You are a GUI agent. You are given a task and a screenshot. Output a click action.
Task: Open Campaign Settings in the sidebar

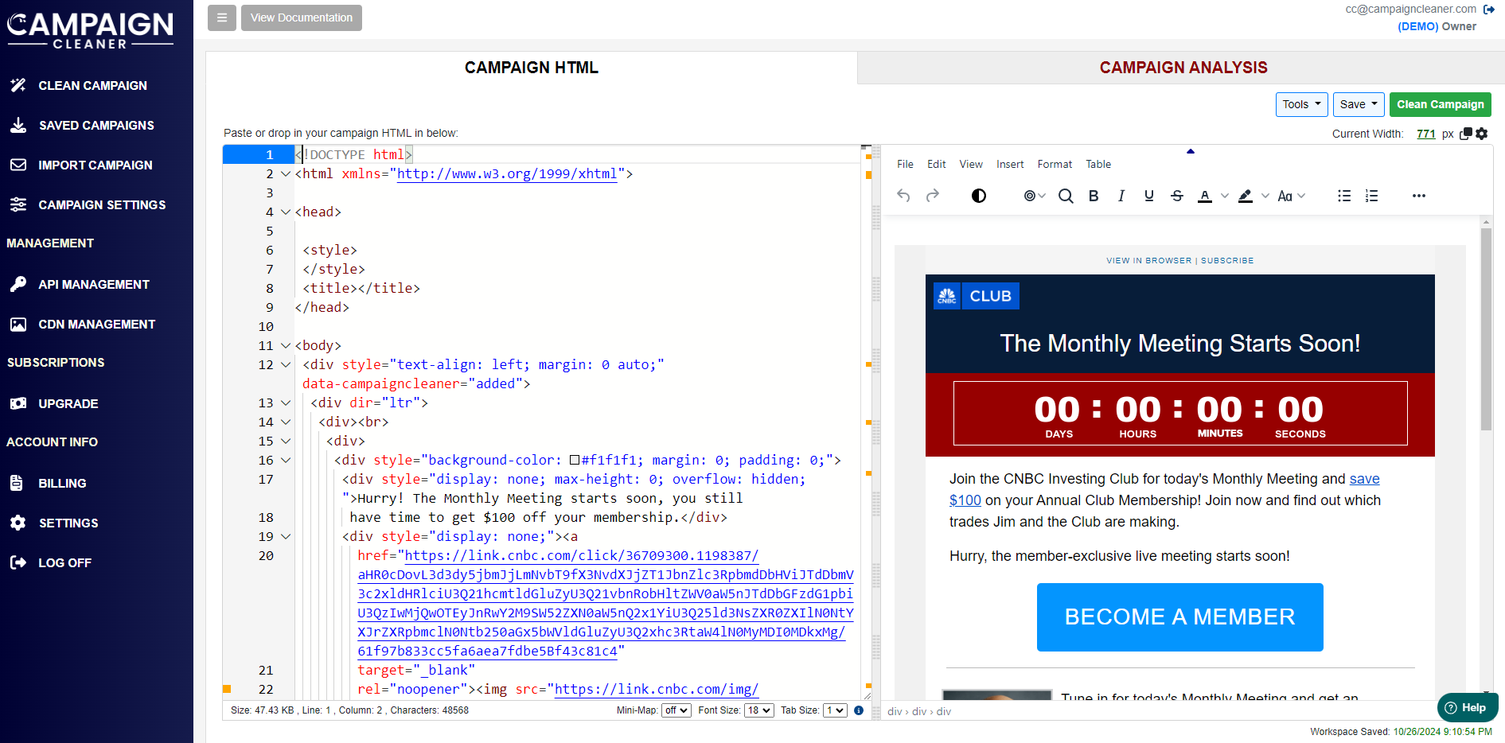coord(102,204)
